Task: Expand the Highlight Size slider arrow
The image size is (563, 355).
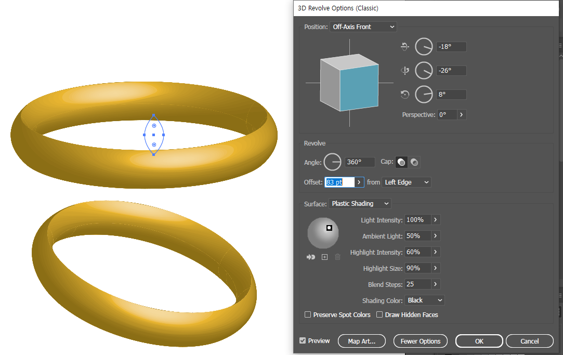Action: click(x=435, y=268)
